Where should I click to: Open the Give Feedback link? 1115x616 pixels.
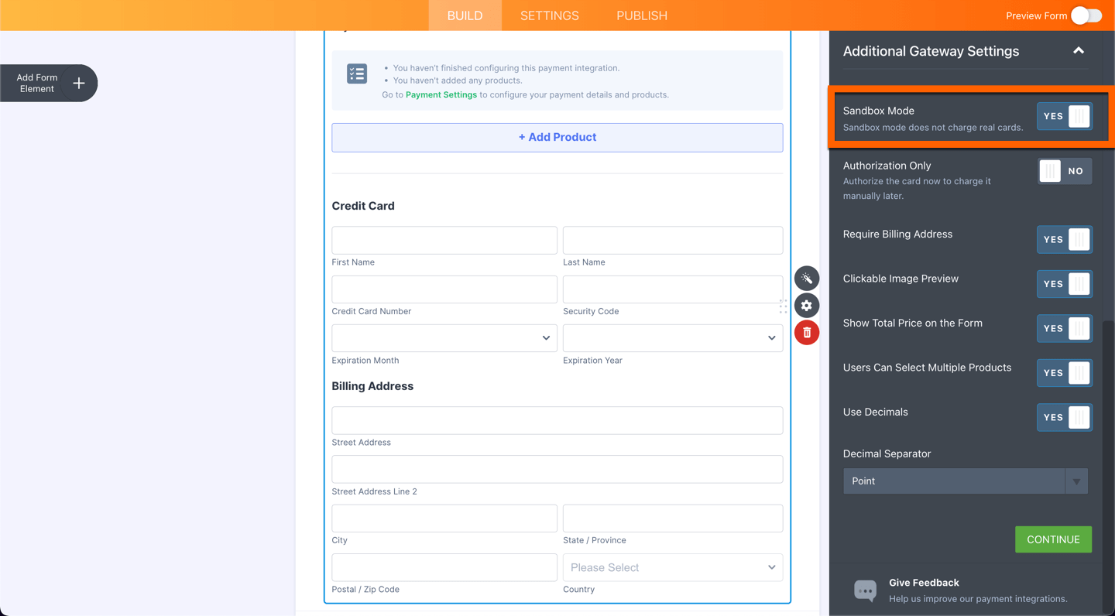click(x=924, y=583)
